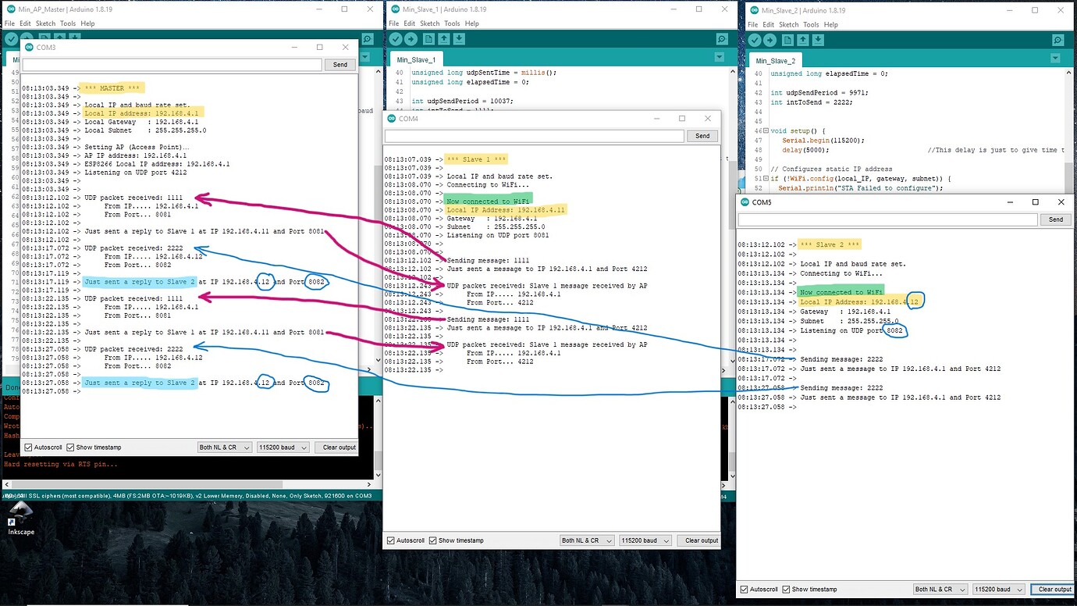1077x606 pixels.
Task: Click Verify icon in Min_AP_Master toolbar
Action: tap(11, 38)
